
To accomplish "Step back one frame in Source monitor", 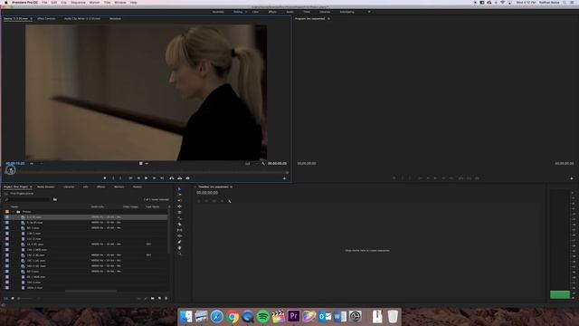I will (x=138, y=178).
